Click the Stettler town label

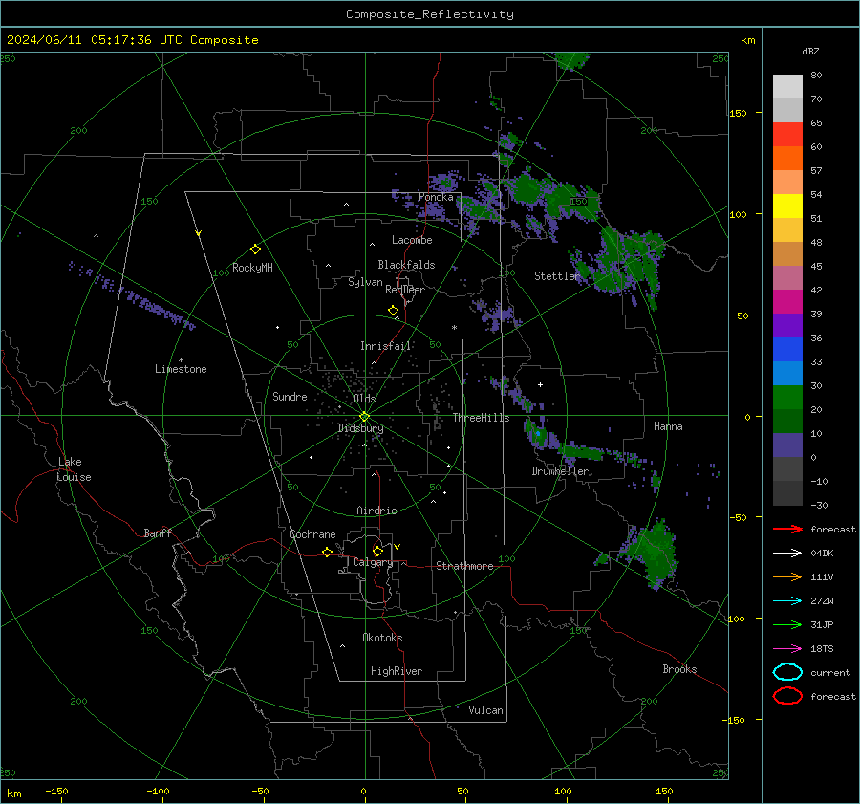tap(557, 276)
